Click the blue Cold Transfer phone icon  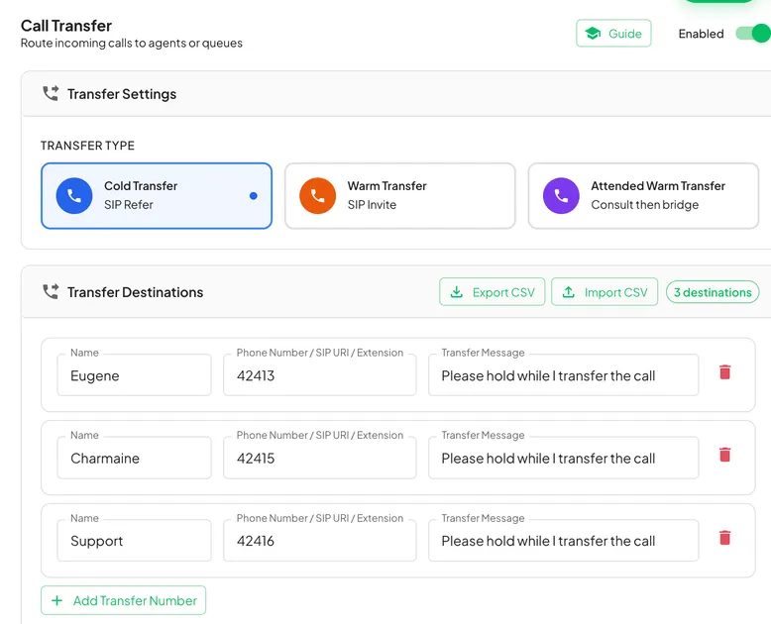point(74,195)
